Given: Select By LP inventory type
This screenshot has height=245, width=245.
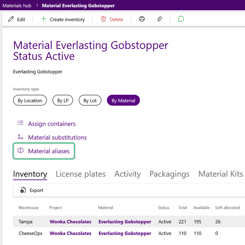Looking at the screenshot, I should click(x=63, y=100).
